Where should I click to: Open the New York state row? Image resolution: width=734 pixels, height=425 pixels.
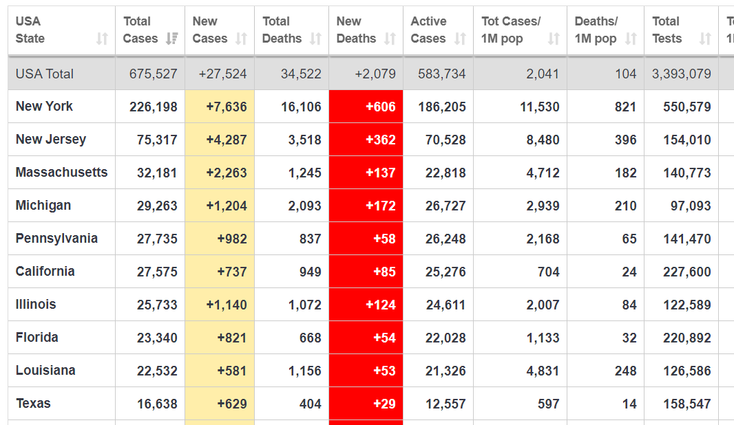[44, 106]
